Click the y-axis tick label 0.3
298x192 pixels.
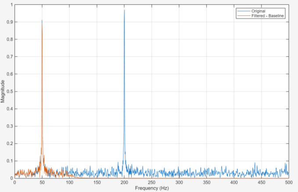point(9,126)
